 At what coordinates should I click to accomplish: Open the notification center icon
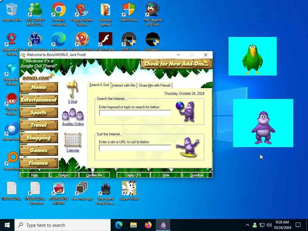(298, 225)
